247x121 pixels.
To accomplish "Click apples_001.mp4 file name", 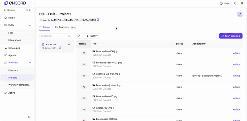I will tap(105, 108).
